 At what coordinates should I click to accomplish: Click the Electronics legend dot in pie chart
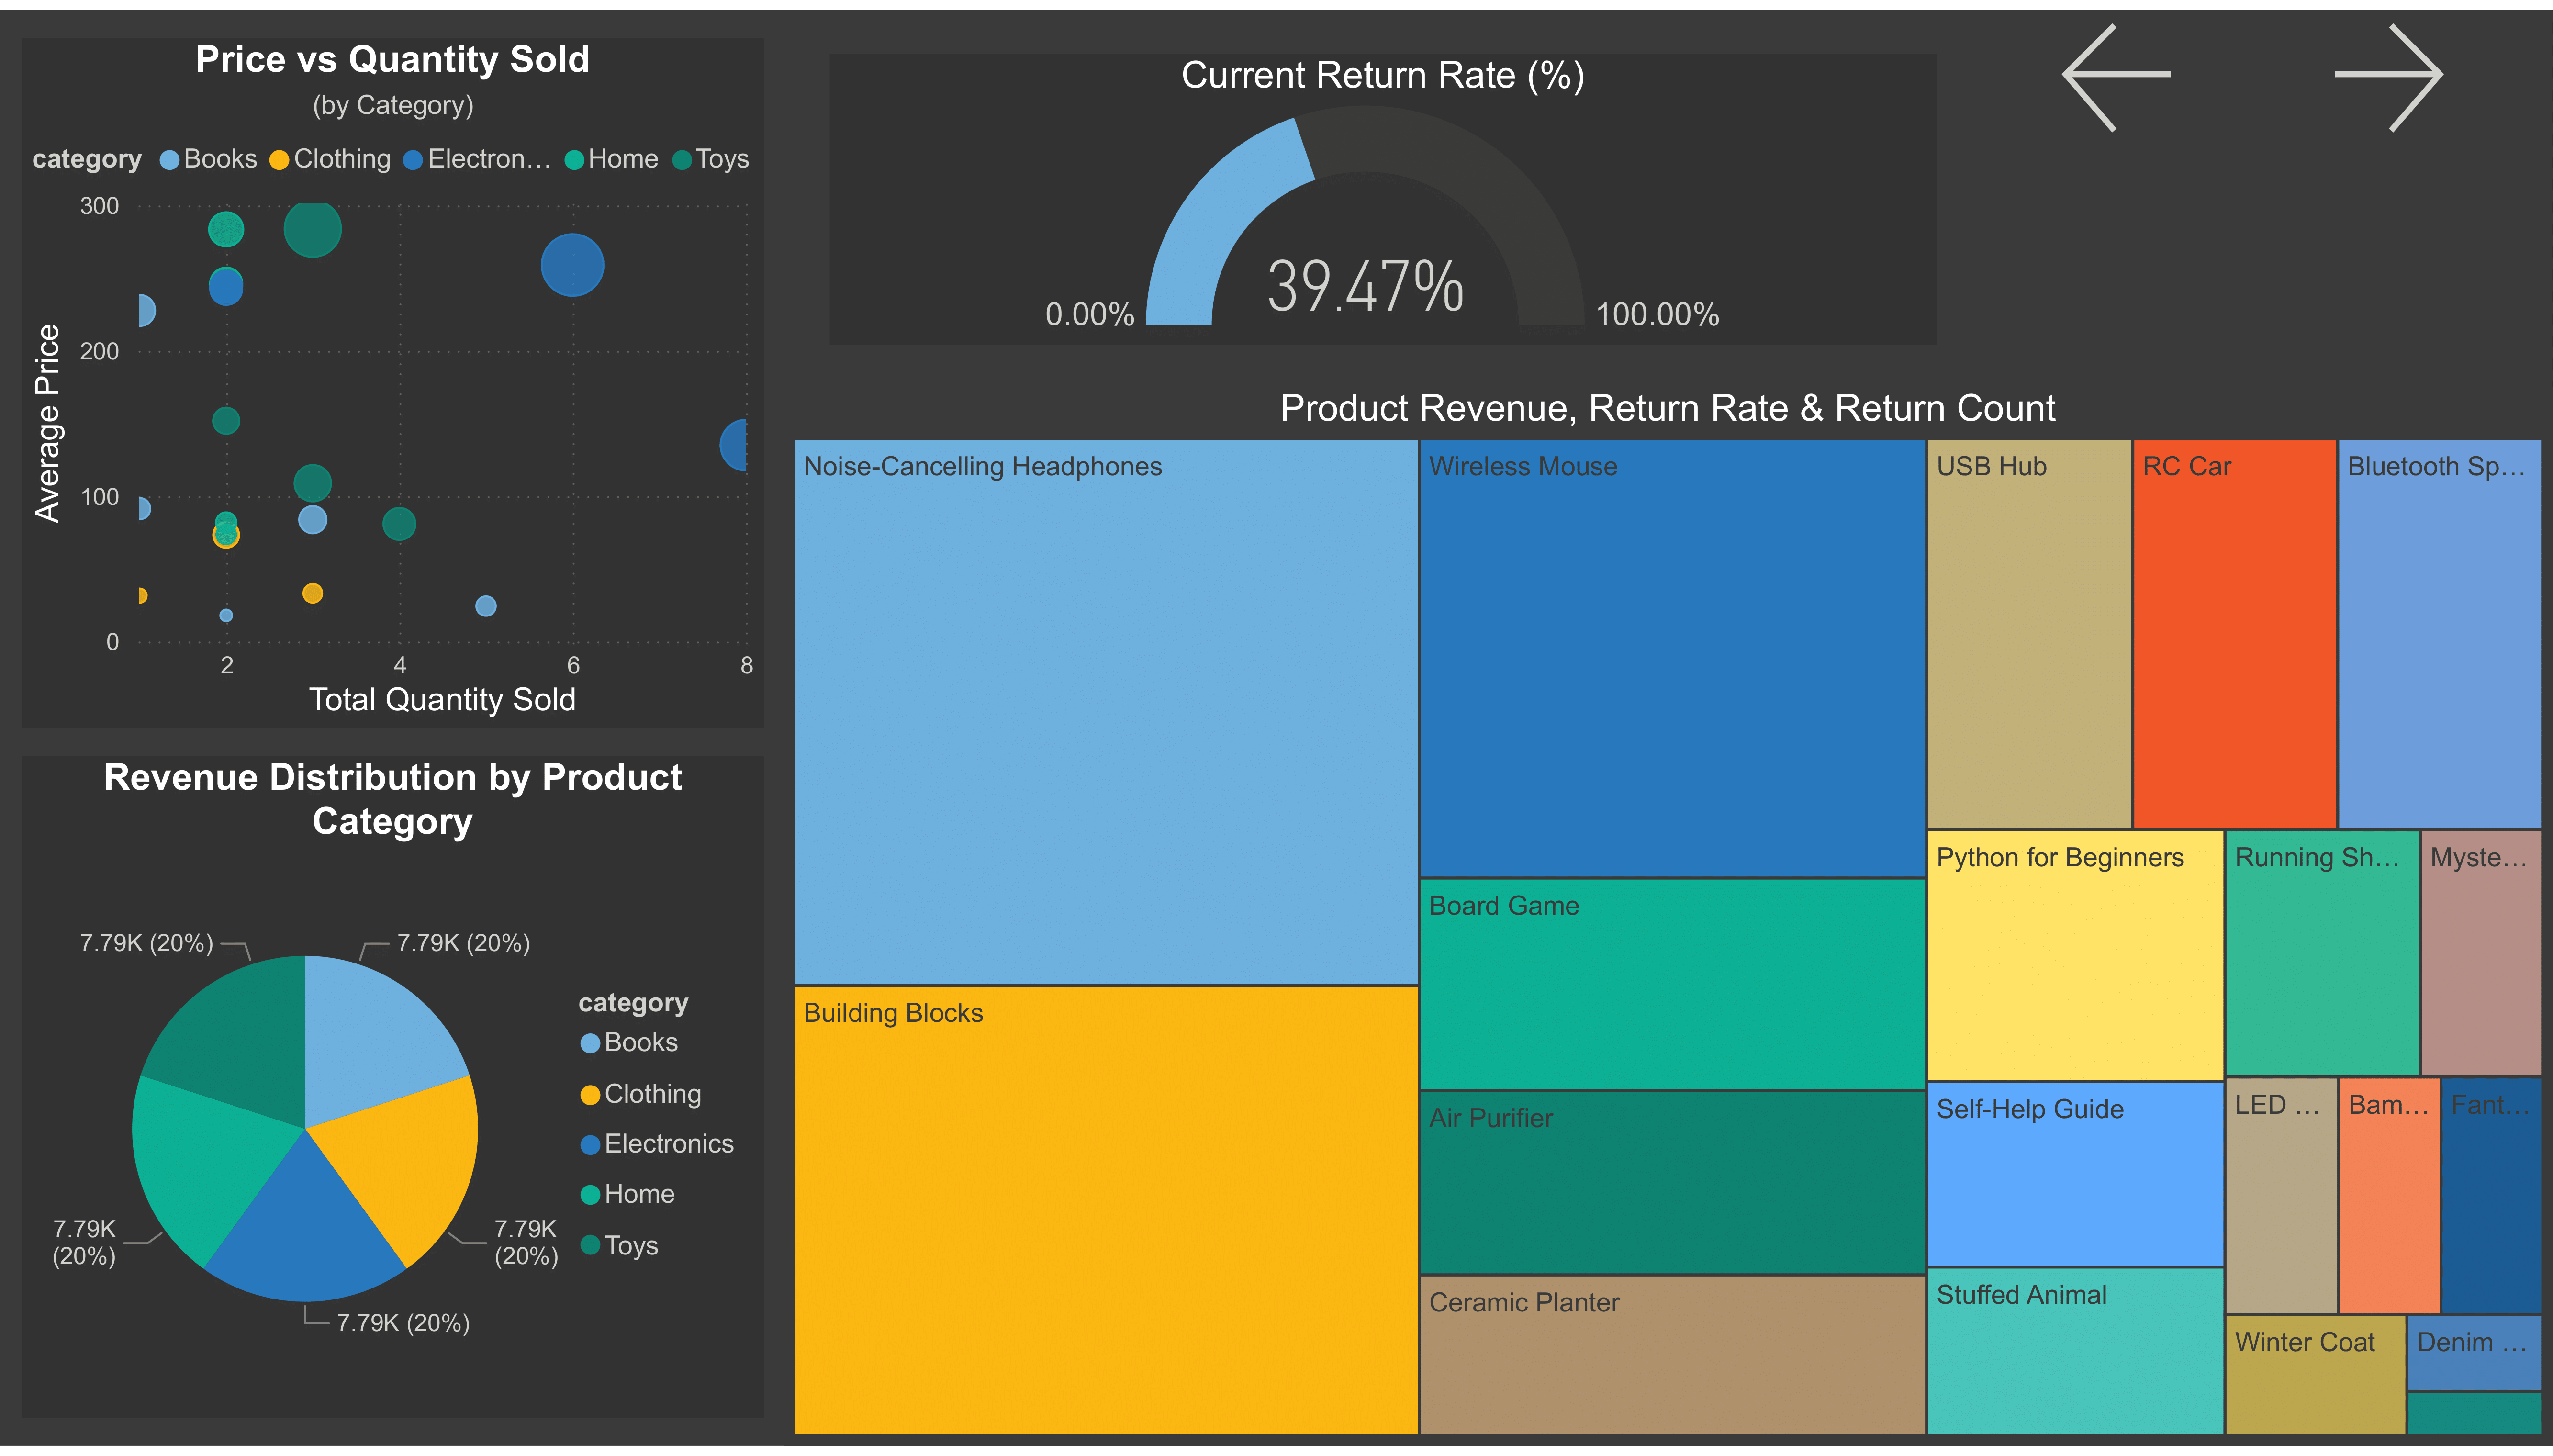[x=592, y=1144]
